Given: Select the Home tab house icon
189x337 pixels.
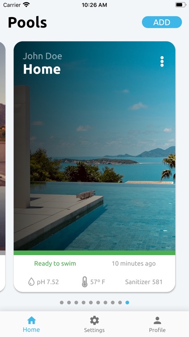Looking at the screenshot, I should [x=31, y=320].
